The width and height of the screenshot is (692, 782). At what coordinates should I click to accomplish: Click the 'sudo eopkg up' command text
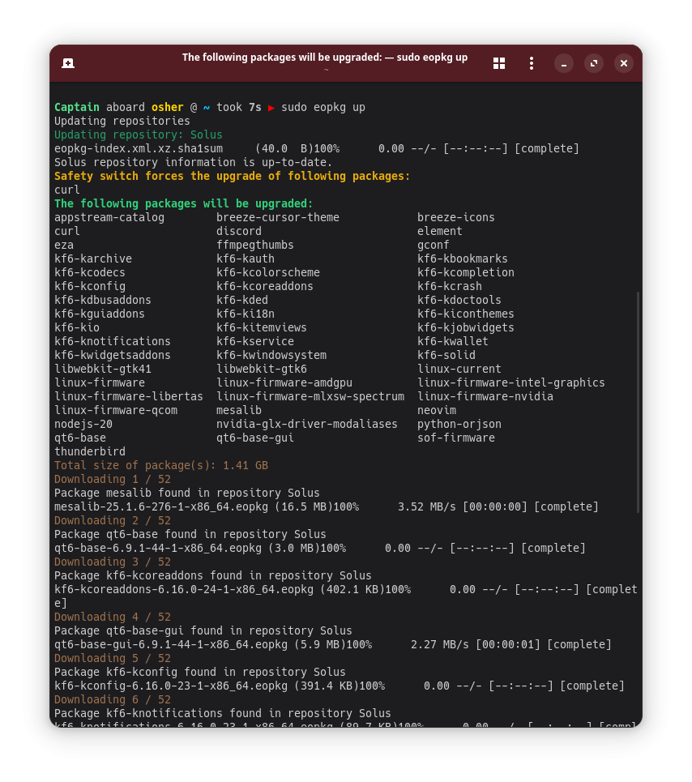point(323,108)
